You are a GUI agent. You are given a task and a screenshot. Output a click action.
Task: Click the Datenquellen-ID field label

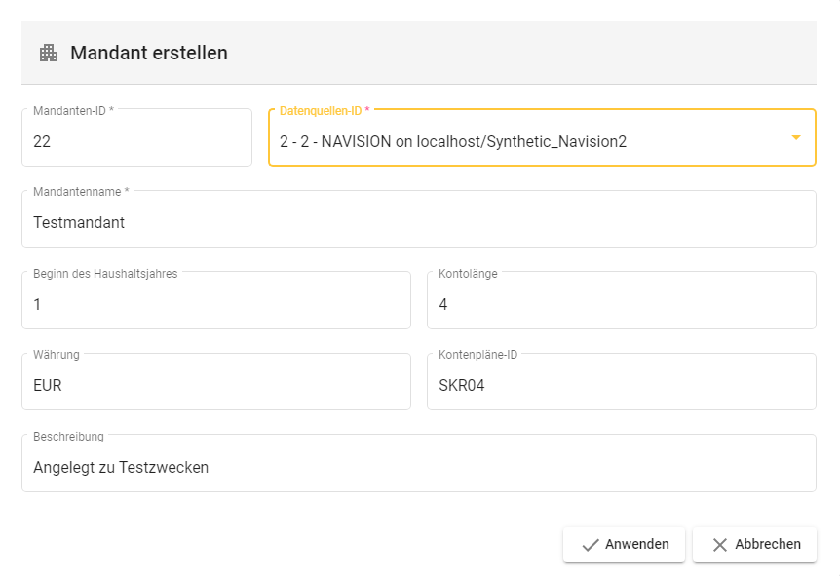click(x=325, y=111)
